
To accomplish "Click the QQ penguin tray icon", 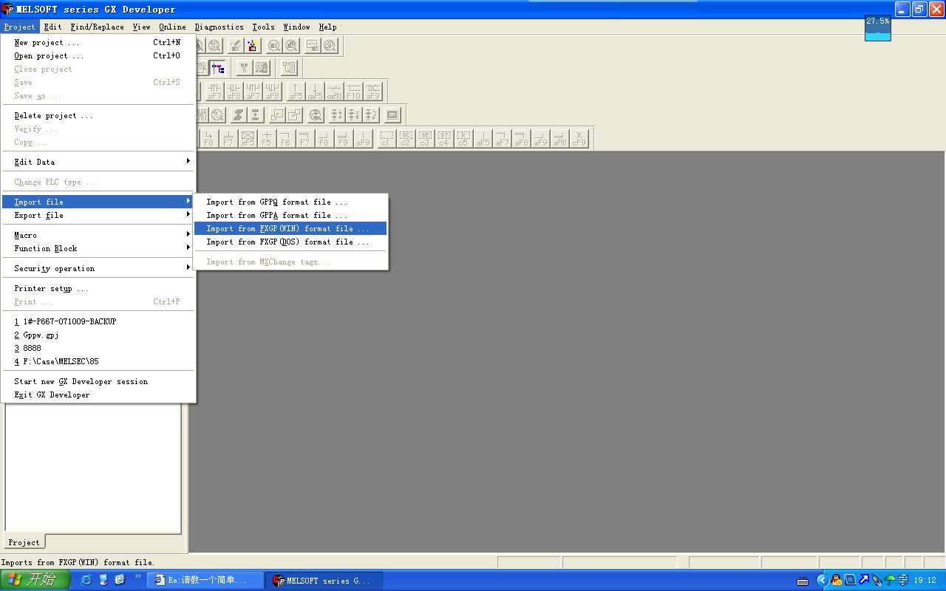I will tap(836, 580).
